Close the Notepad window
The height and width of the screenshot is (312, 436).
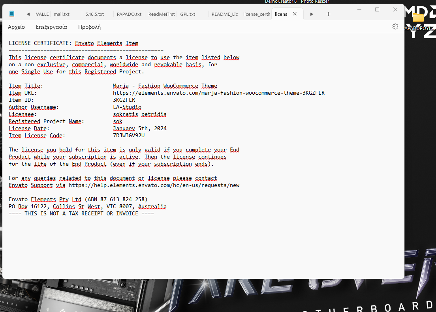click(x=395, y=9)
